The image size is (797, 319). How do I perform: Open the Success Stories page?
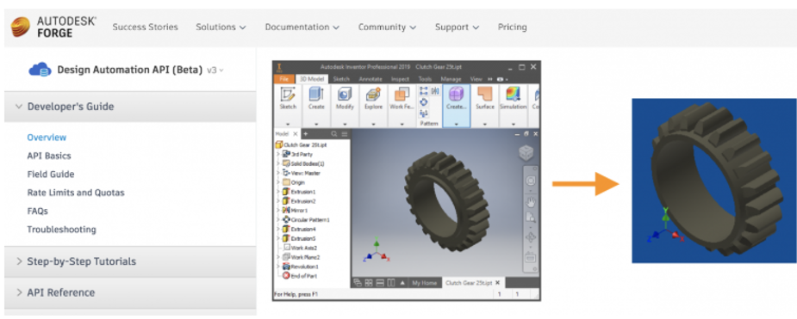coord(146,27)
